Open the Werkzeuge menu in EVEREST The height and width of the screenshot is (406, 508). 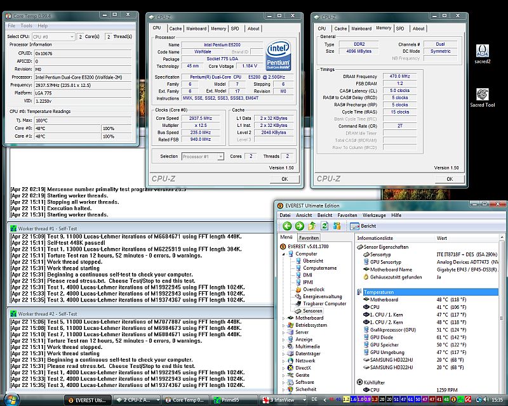pos(374,215)
